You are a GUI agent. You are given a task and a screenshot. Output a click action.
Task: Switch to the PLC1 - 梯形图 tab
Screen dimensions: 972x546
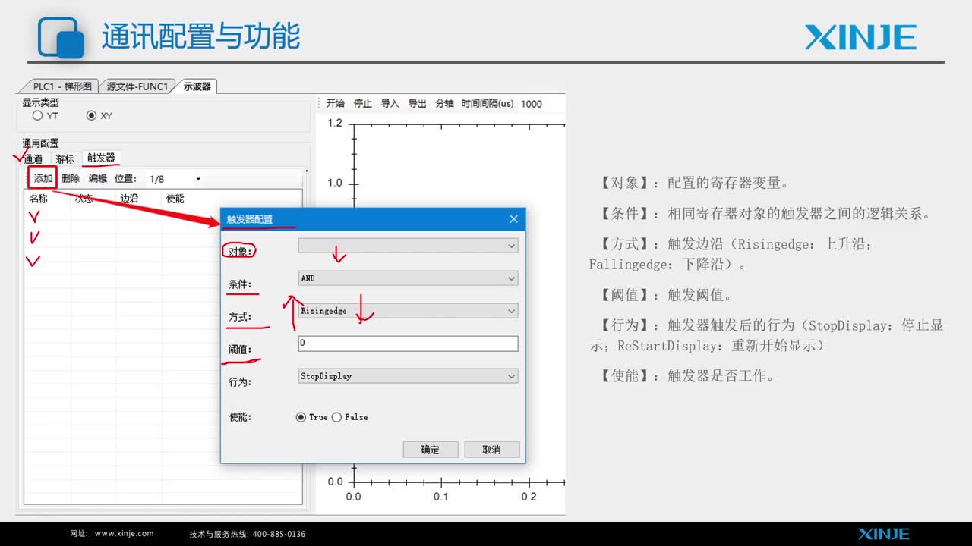62,86
